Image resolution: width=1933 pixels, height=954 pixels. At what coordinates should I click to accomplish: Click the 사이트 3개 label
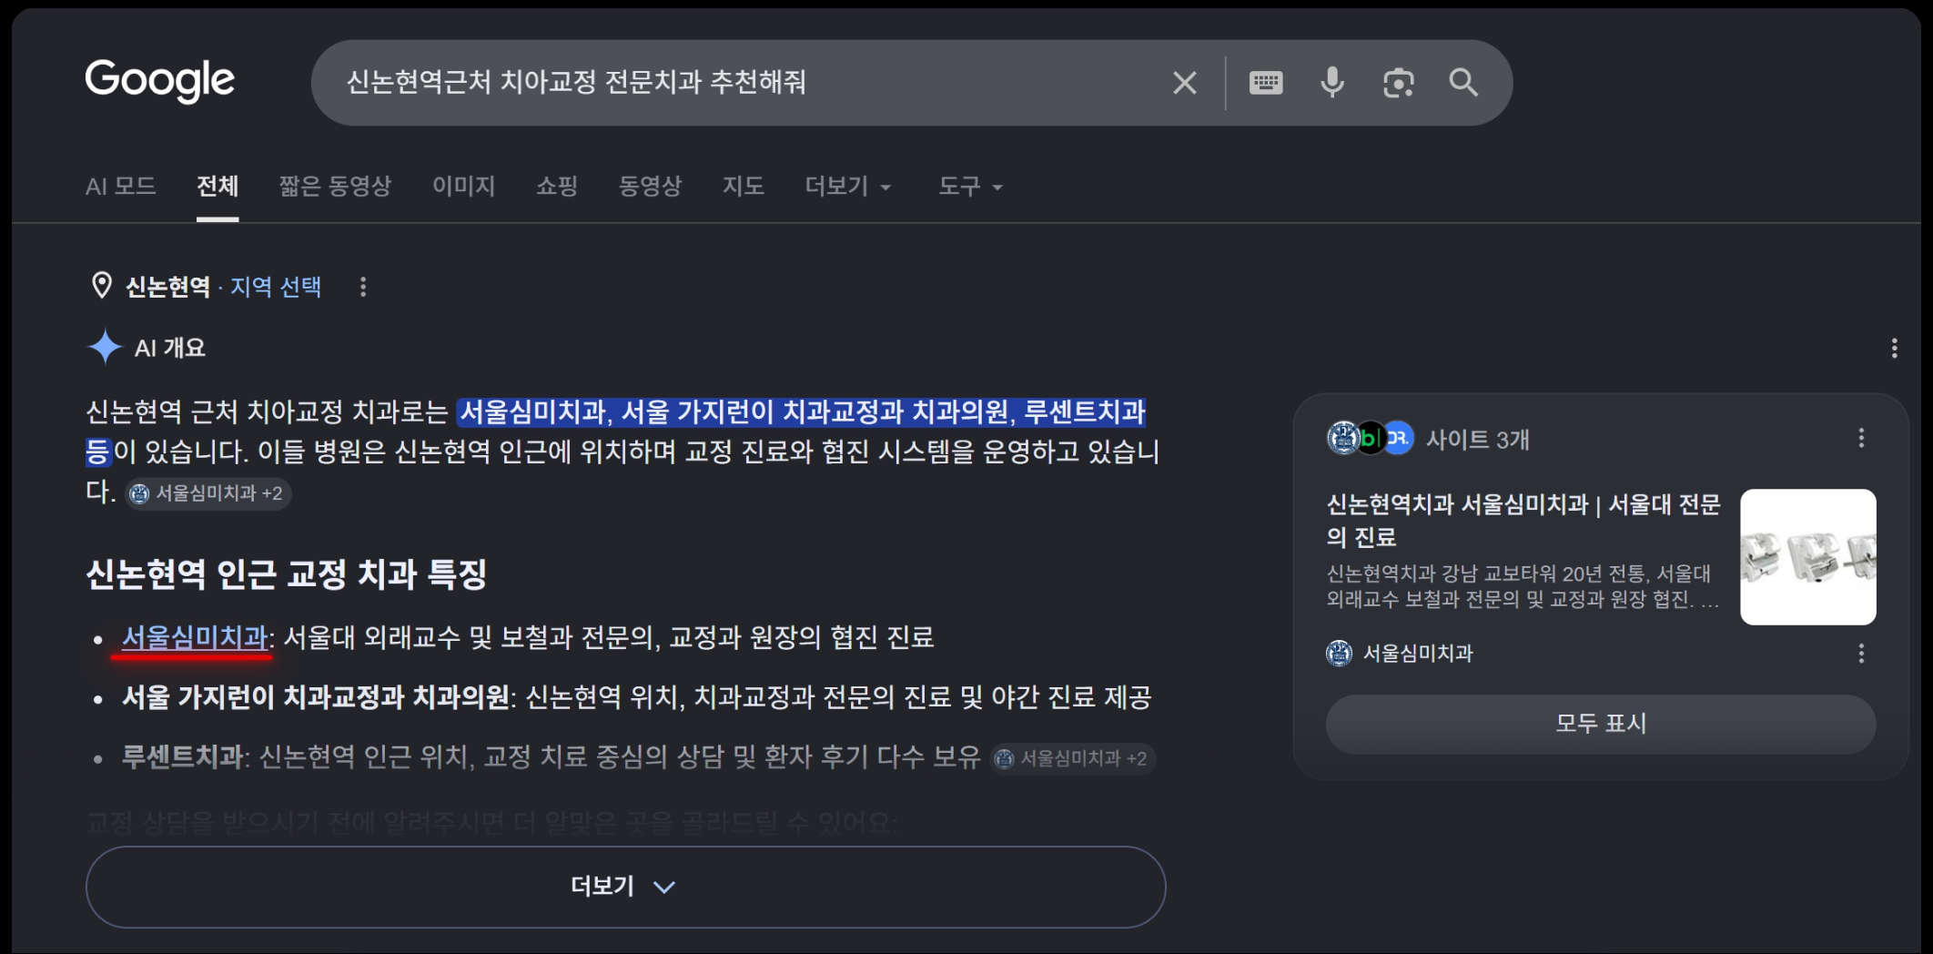1477,440
